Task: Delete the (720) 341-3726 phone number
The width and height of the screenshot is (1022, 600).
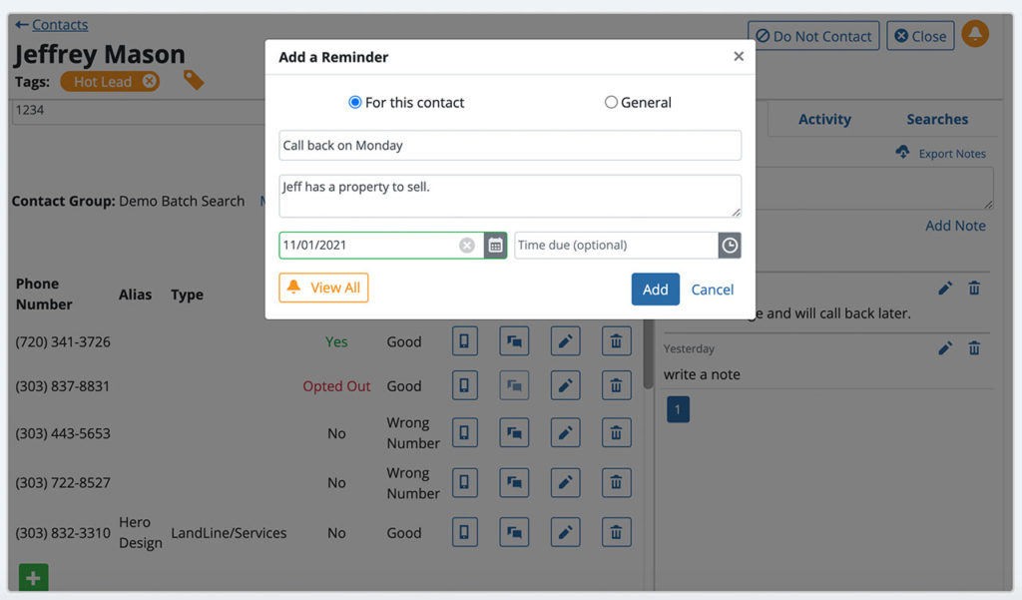Action: [x=616, y=341]
